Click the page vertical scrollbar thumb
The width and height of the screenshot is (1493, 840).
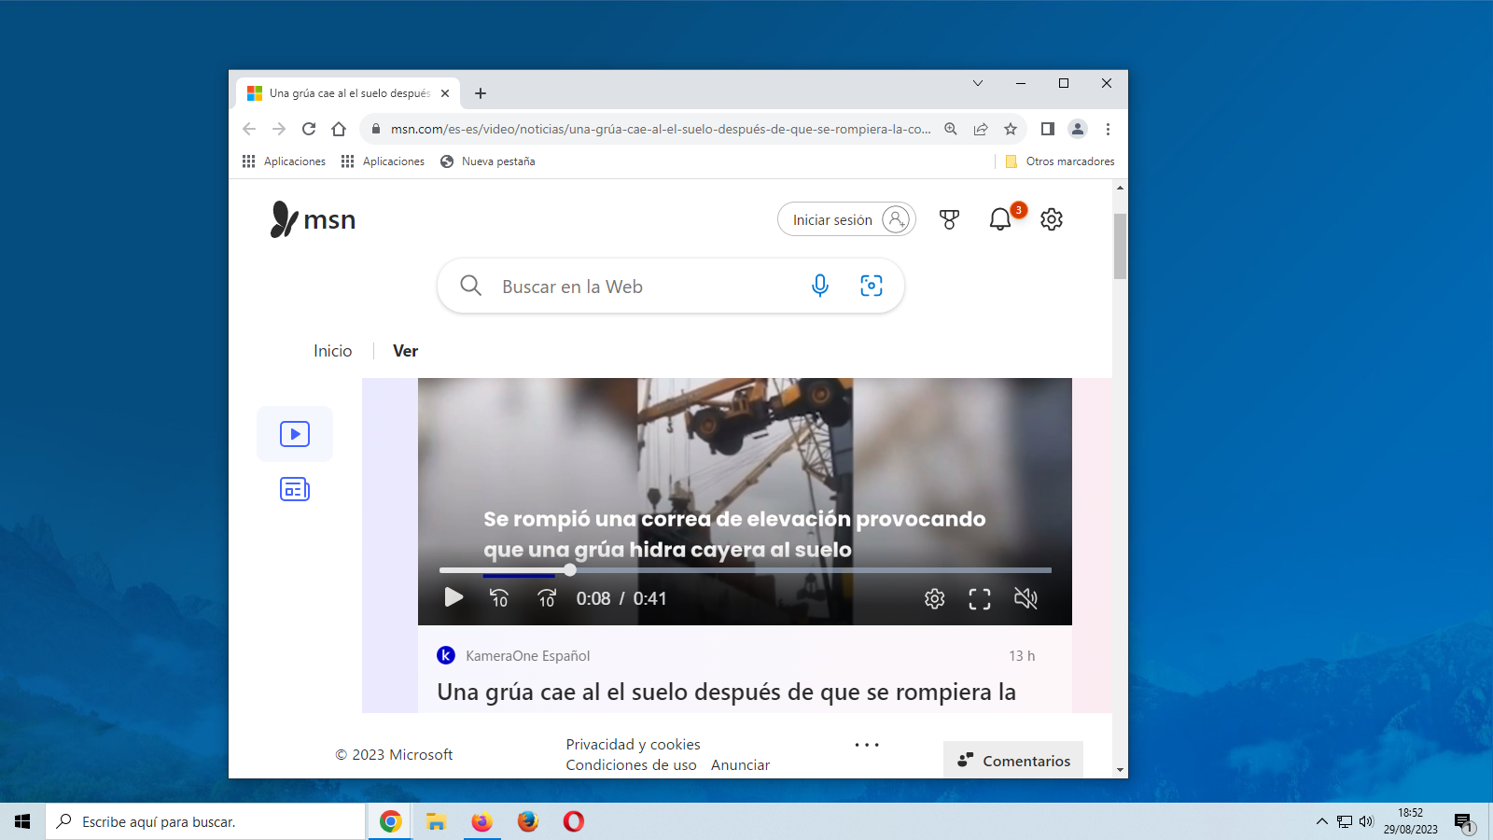click(1120, 246)
